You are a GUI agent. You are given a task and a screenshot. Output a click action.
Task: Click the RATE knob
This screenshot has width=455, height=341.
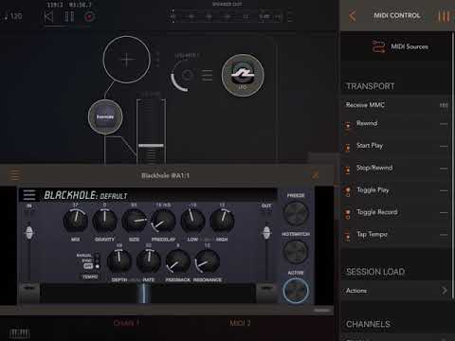149,261
